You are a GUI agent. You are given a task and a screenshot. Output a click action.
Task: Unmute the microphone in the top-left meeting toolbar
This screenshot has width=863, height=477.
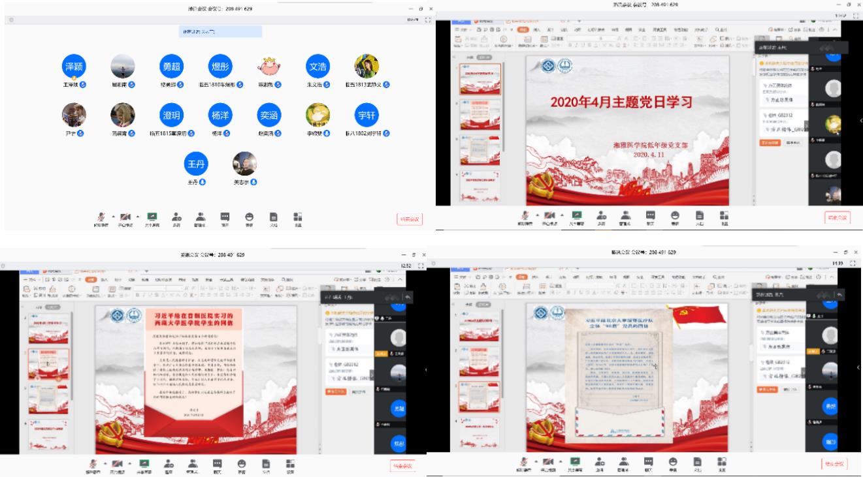[x=101, y=217]
